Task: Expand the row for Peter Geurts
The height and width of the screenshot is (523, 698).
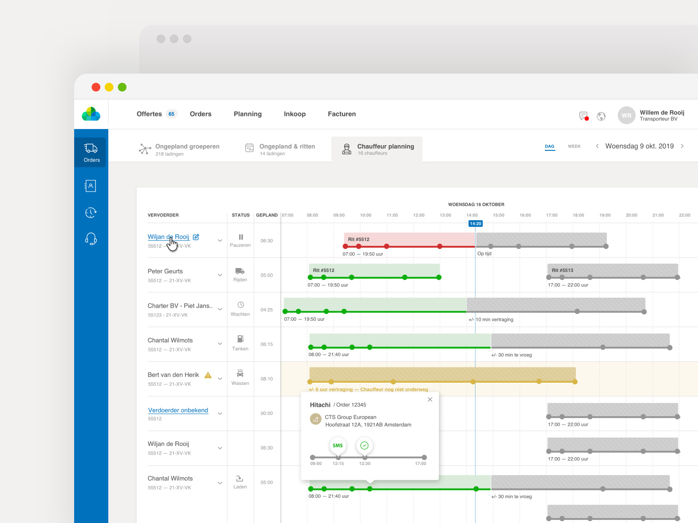Action: [x=220, y=275]
